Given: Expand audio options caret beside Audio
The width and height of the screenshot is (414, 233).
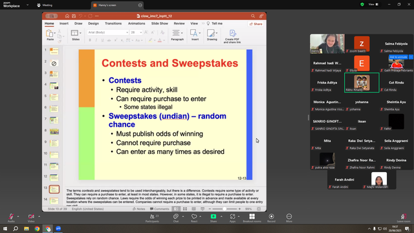Looking at the screenshot, I should click(18, 216).
